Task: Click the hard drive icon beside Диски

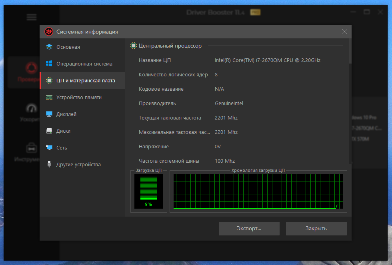Action: tap(49, 131)
